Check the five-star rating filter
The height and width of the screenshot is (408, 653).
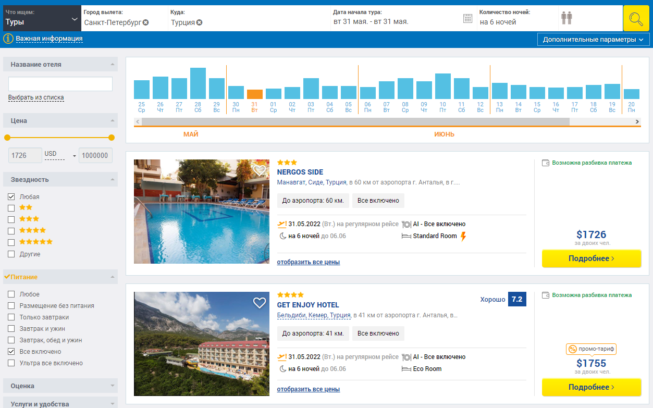11,242
